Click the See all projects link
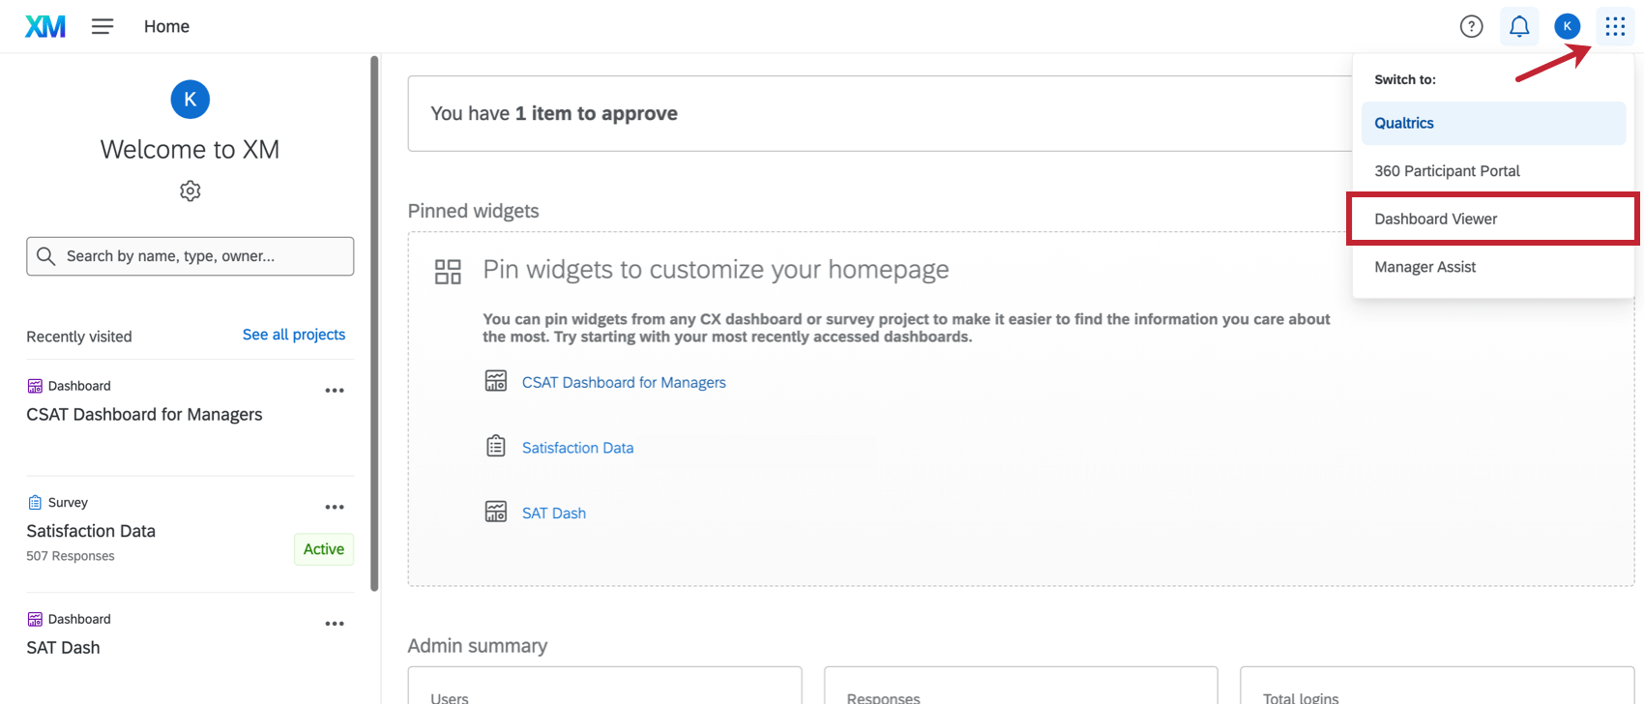The width and height of the screenshot is (1644, 704). (x=294, y=335)
